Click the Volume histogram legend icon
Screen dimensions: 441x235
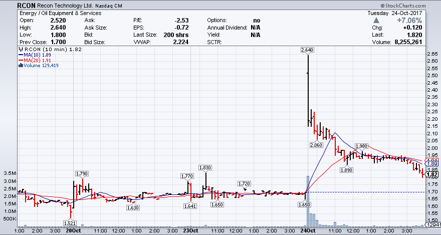20,65
